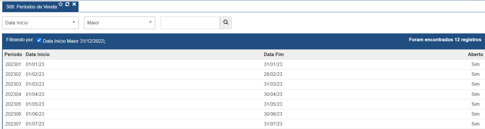Click Sim in the 202301 row
This screenshot has height=129, width=485.
pyautogui.click(x=475, y=64)
